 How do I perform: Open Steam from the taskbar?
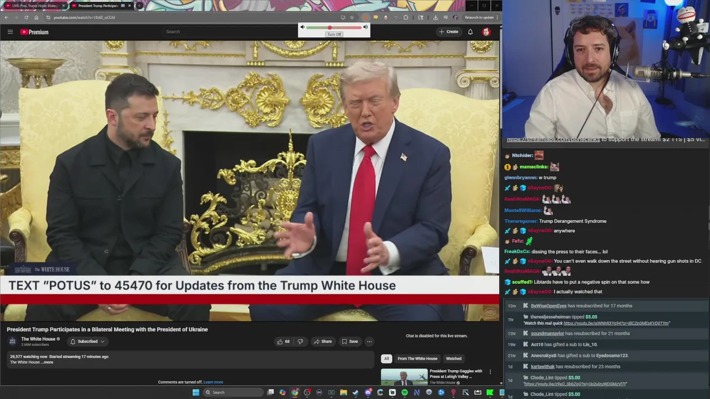(356, 392)
